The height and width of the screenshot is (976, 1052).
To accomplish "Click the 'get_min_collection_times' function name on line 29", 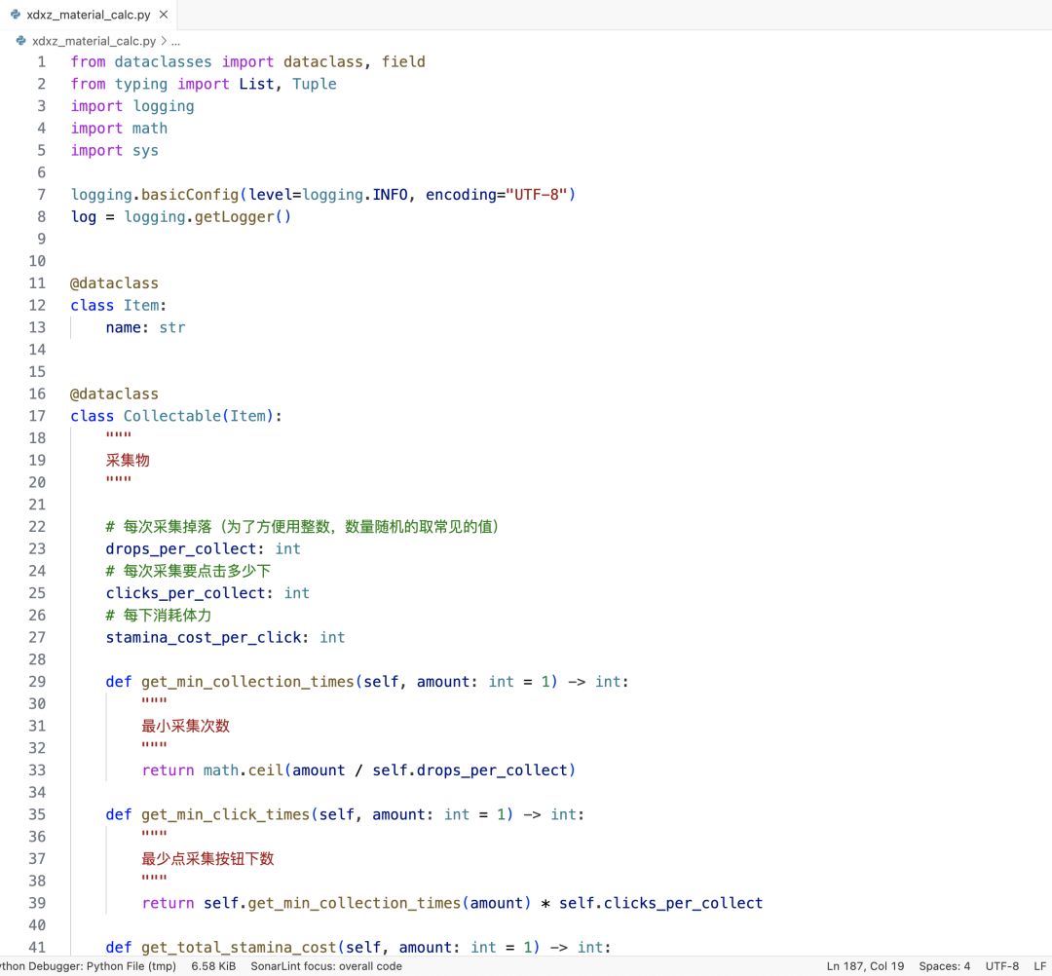I will [x=247, y=682].
